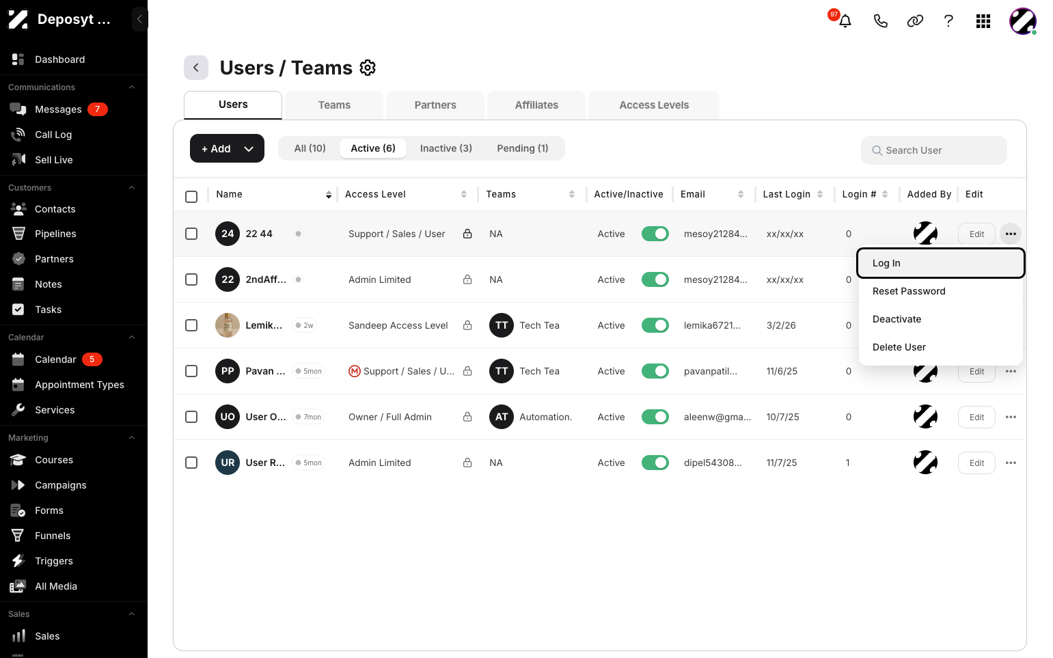The height and width of the screenshot is (658, 1053).
Task: Open the profile avatar menu
Action: [x=1023, y=21]
